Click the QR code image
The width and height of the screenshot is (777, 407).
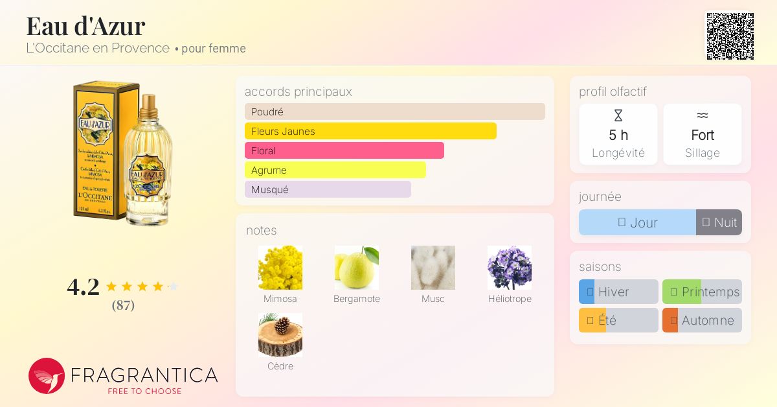730,36
